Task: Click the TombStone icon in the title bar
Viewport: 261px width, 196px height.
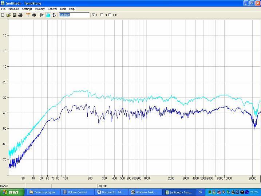Action: (x=3, y=3)
